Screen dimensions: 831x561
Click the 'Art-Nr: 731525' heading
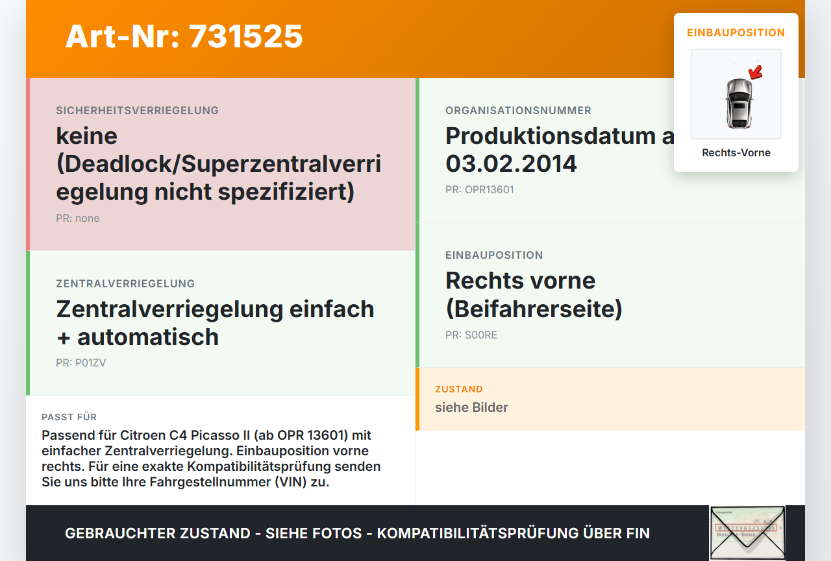184,36
